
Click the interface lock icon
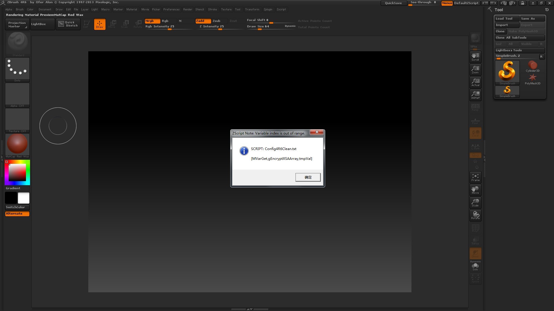(523, 3)
